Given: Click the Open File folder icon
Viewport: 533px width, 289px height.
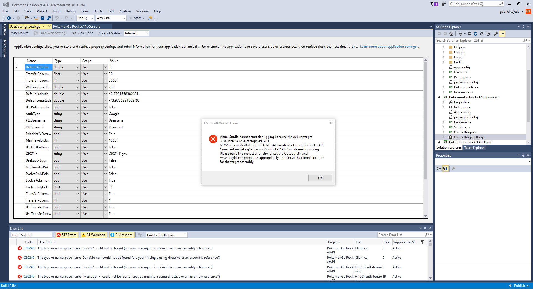Looking at the screenshot, I should point(36,18).
